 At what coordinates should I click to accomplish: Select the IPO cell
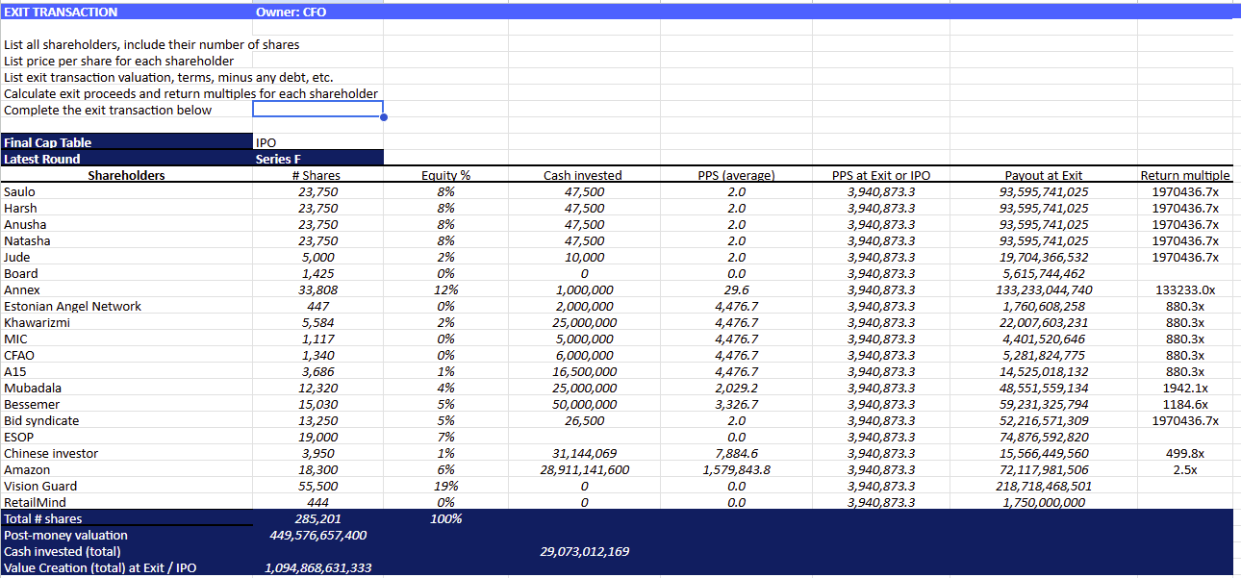click(266, 142)
